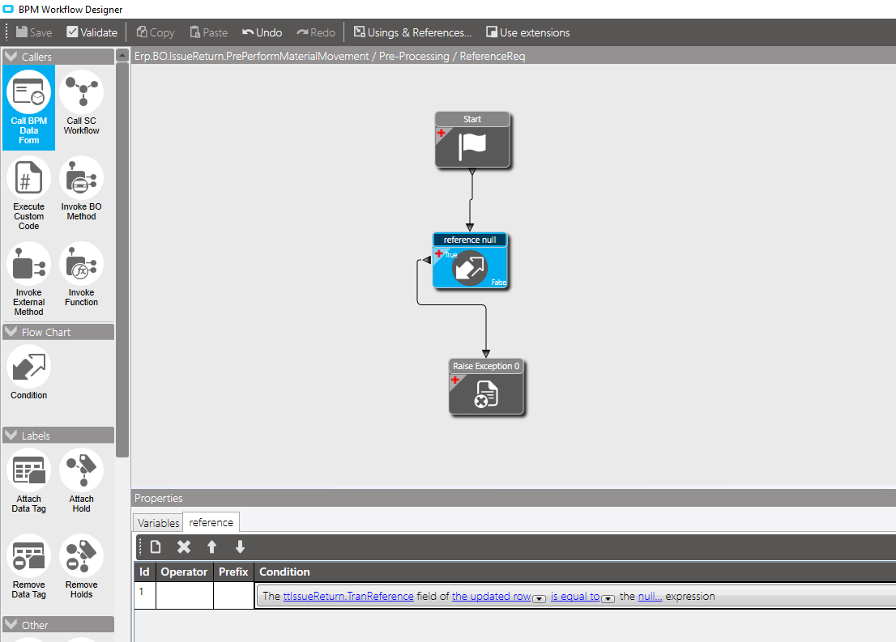Pick the Attach Data Tag item
This screenshot has width=896, height=642.
[x=28, y=480]
